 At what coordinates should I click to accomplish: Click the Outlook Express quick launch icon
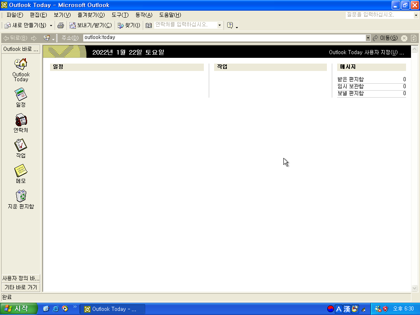(x=46, y=309)
